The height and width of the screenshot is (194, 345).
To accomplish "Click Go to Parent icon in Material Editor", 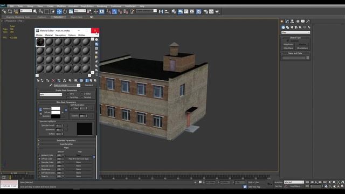I will click(x=91, y=80).
